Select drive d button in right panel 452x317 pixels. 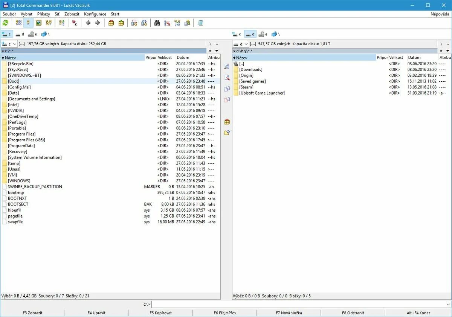[250, 34]
